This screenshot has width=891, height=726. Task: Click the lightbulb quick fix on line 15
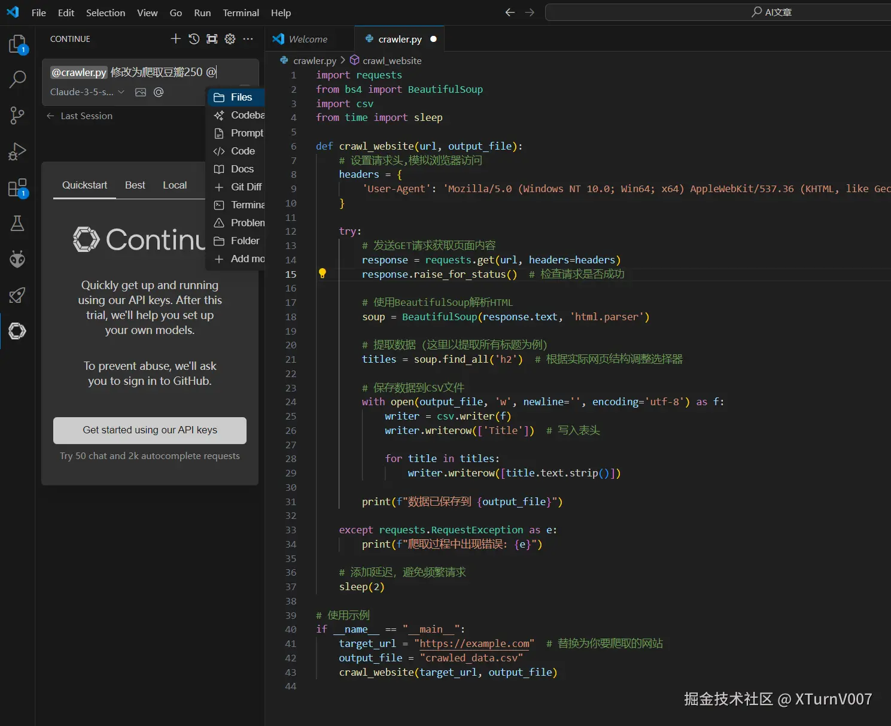[x=323, y=274]
